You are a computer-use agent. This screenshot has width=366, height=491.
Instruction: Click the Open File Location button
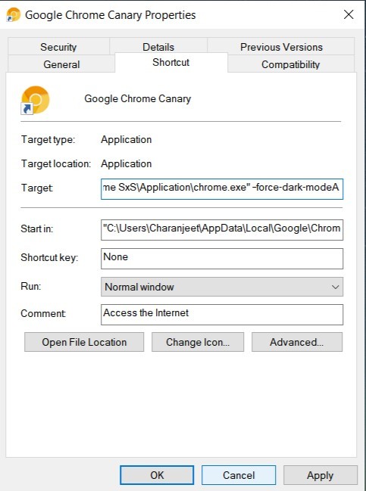click(84, 342)
